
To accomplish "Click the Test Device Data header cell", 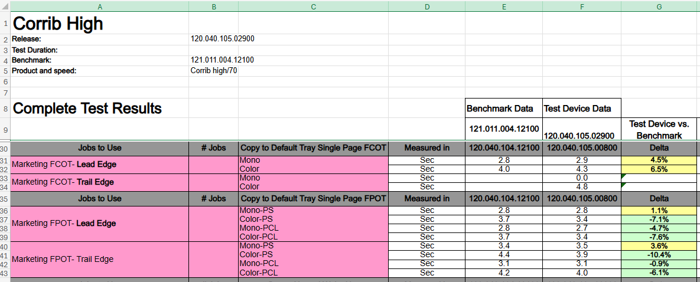I will [x=582, y=108].
